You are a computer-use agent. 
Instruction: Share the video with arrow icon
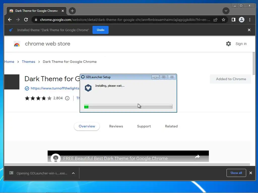click(197, 157)
